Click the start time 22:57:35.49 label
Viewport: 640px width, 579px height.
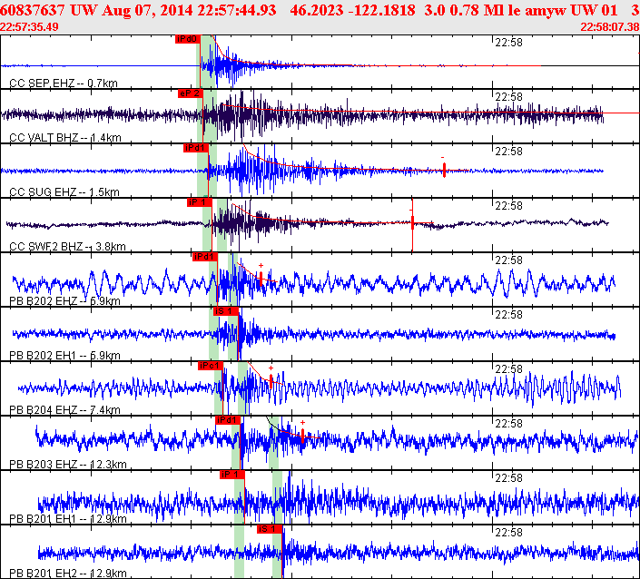click(29, 27)
